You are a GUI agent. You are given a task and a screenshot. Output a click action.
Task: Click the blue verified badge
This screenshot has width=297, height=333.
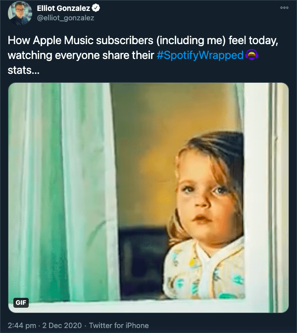tap(96, 8)
